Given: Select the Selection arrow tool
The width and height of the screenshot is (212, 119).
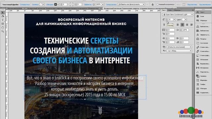Looking at the screenshot, I should [x=3, y=13].
